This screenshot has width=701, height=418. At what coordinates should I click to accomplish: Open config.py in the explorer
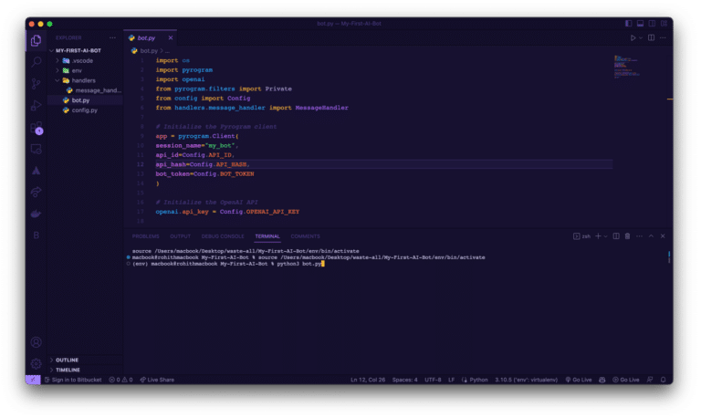84,110
